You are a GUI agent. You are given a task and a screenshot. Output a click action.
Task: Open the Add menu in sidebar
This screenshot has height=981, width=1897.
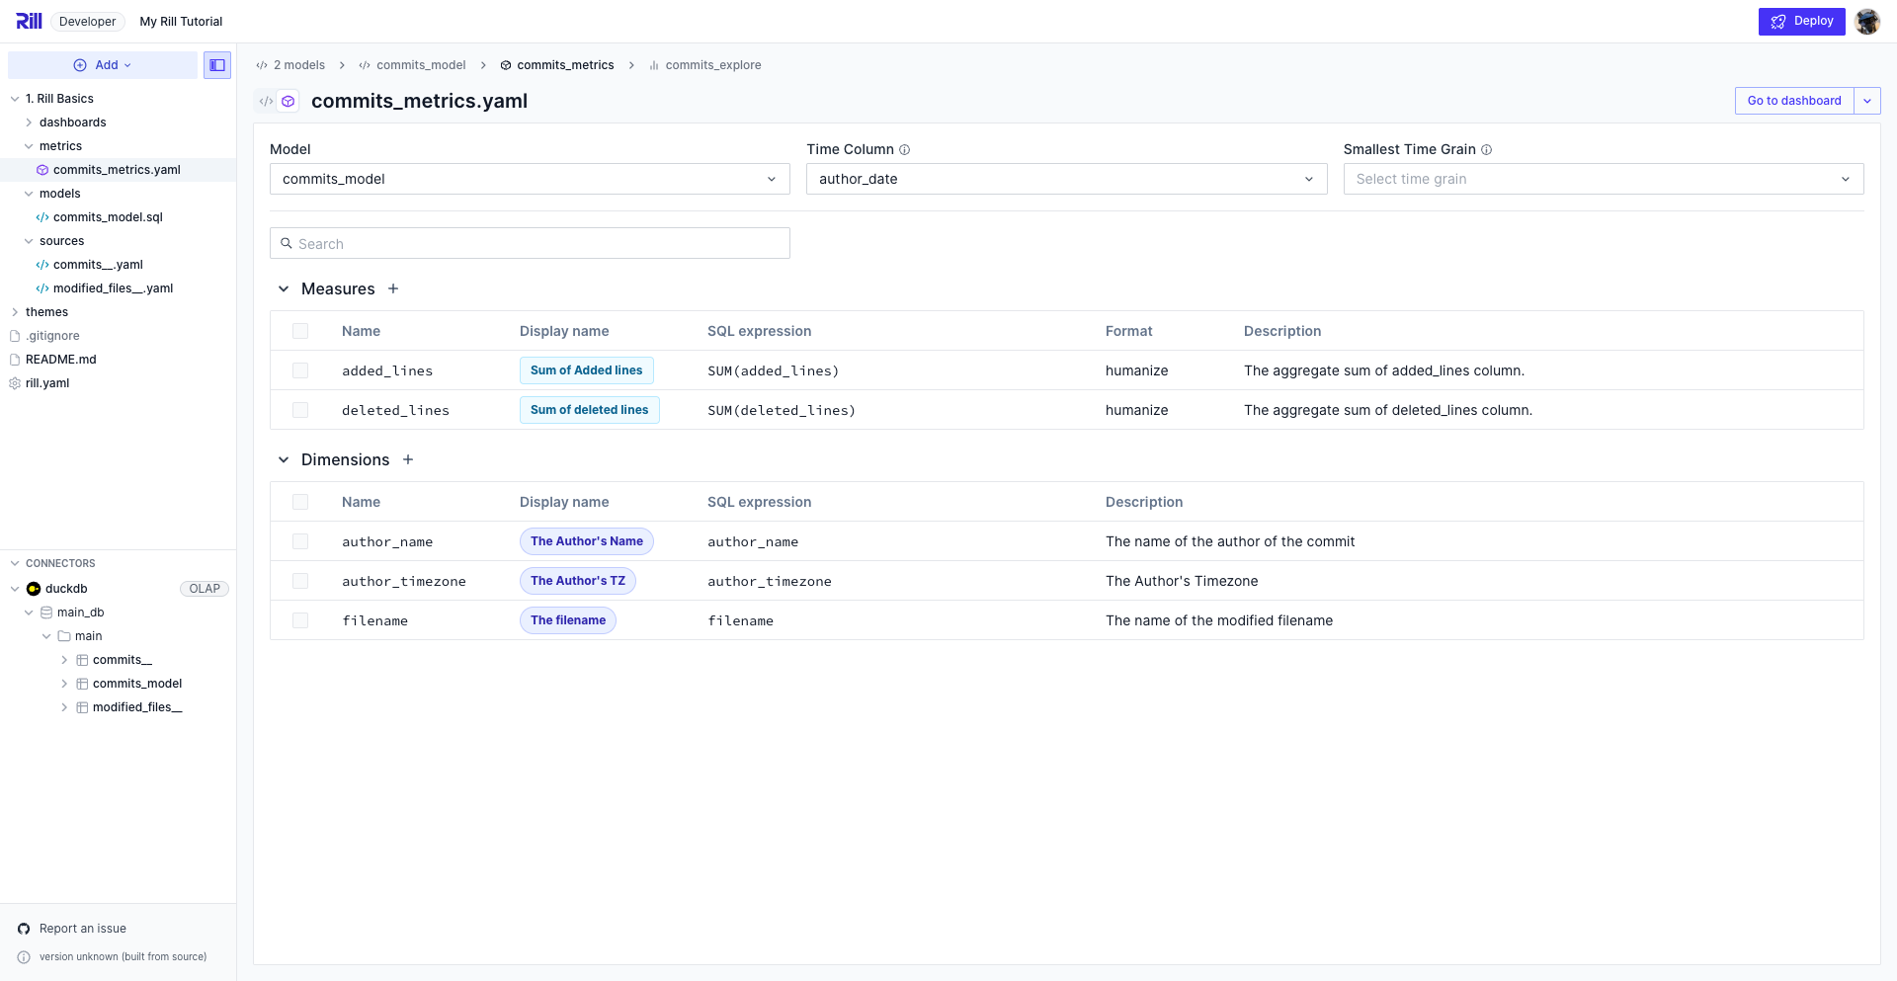pos(103,65)
